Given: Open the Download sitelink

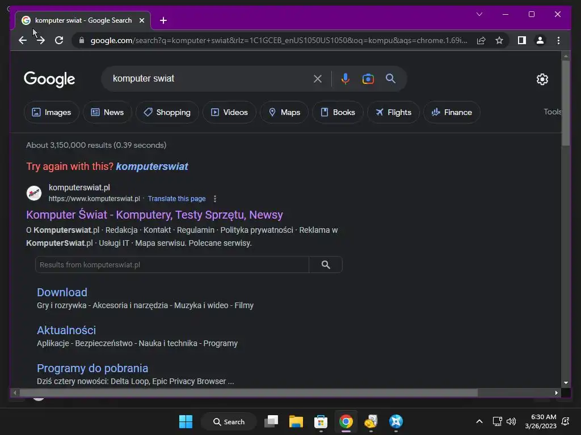Looking at the screenshot, I should [x=62, y=292].
